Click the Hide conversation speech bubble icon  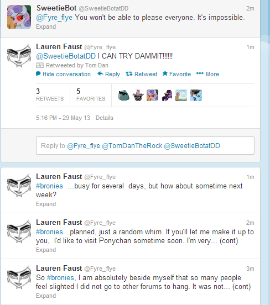(38, 73)
